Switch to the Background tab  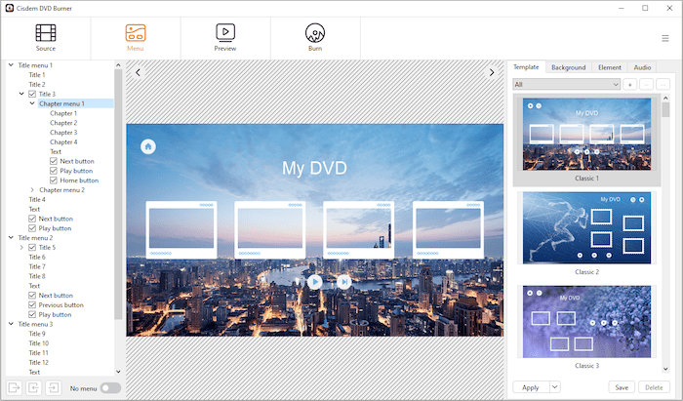pyautogui.click(x=568, y=67)
